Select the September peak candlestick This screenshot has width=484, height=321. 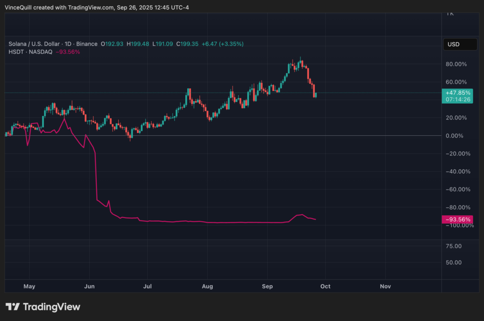pos(300,61)
